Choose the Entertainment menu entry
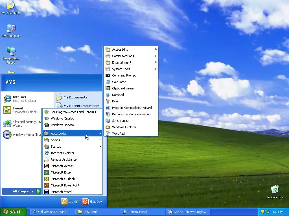This screenshot has width=289, height=216. click(131, 62)
